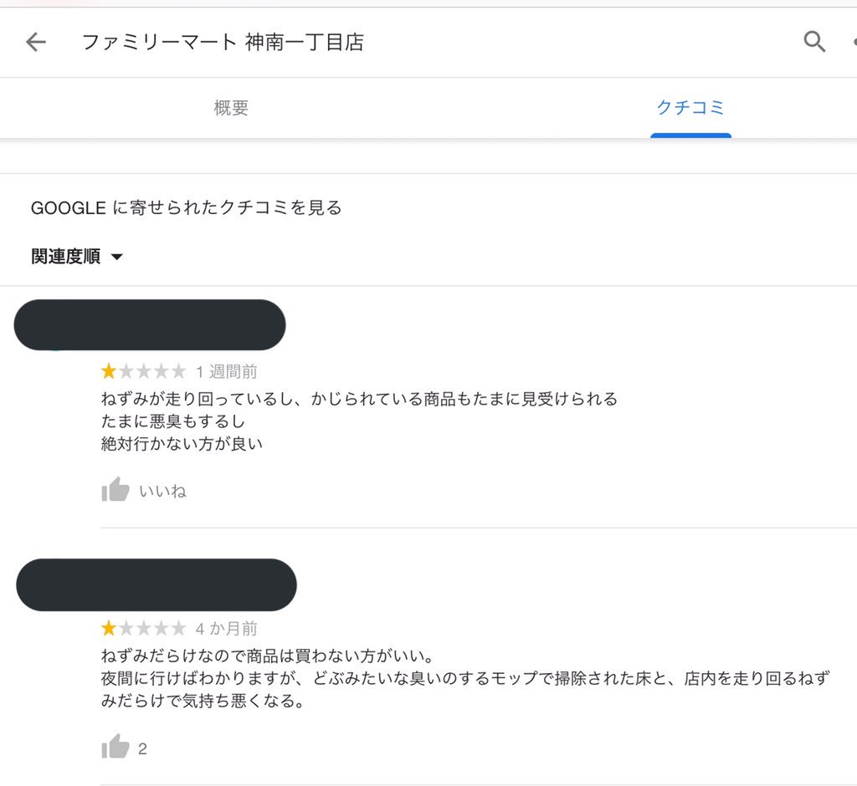Open search with the magnifier icon
This screenshot has height=786, width=857.
pos(814,42)
